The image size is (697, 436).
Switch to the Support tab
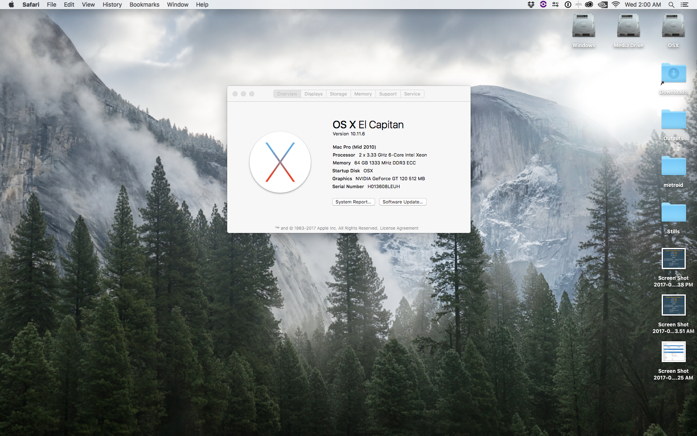pyautogui.click(x=388, y=94)
